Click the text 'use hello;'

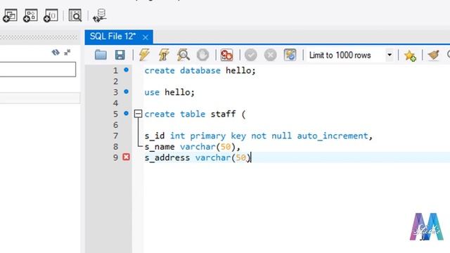(x=169, y=92)
